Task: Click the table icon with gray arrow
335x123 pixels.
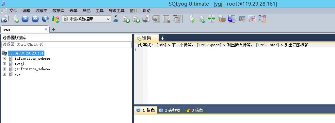Action: tap(156, 19)
